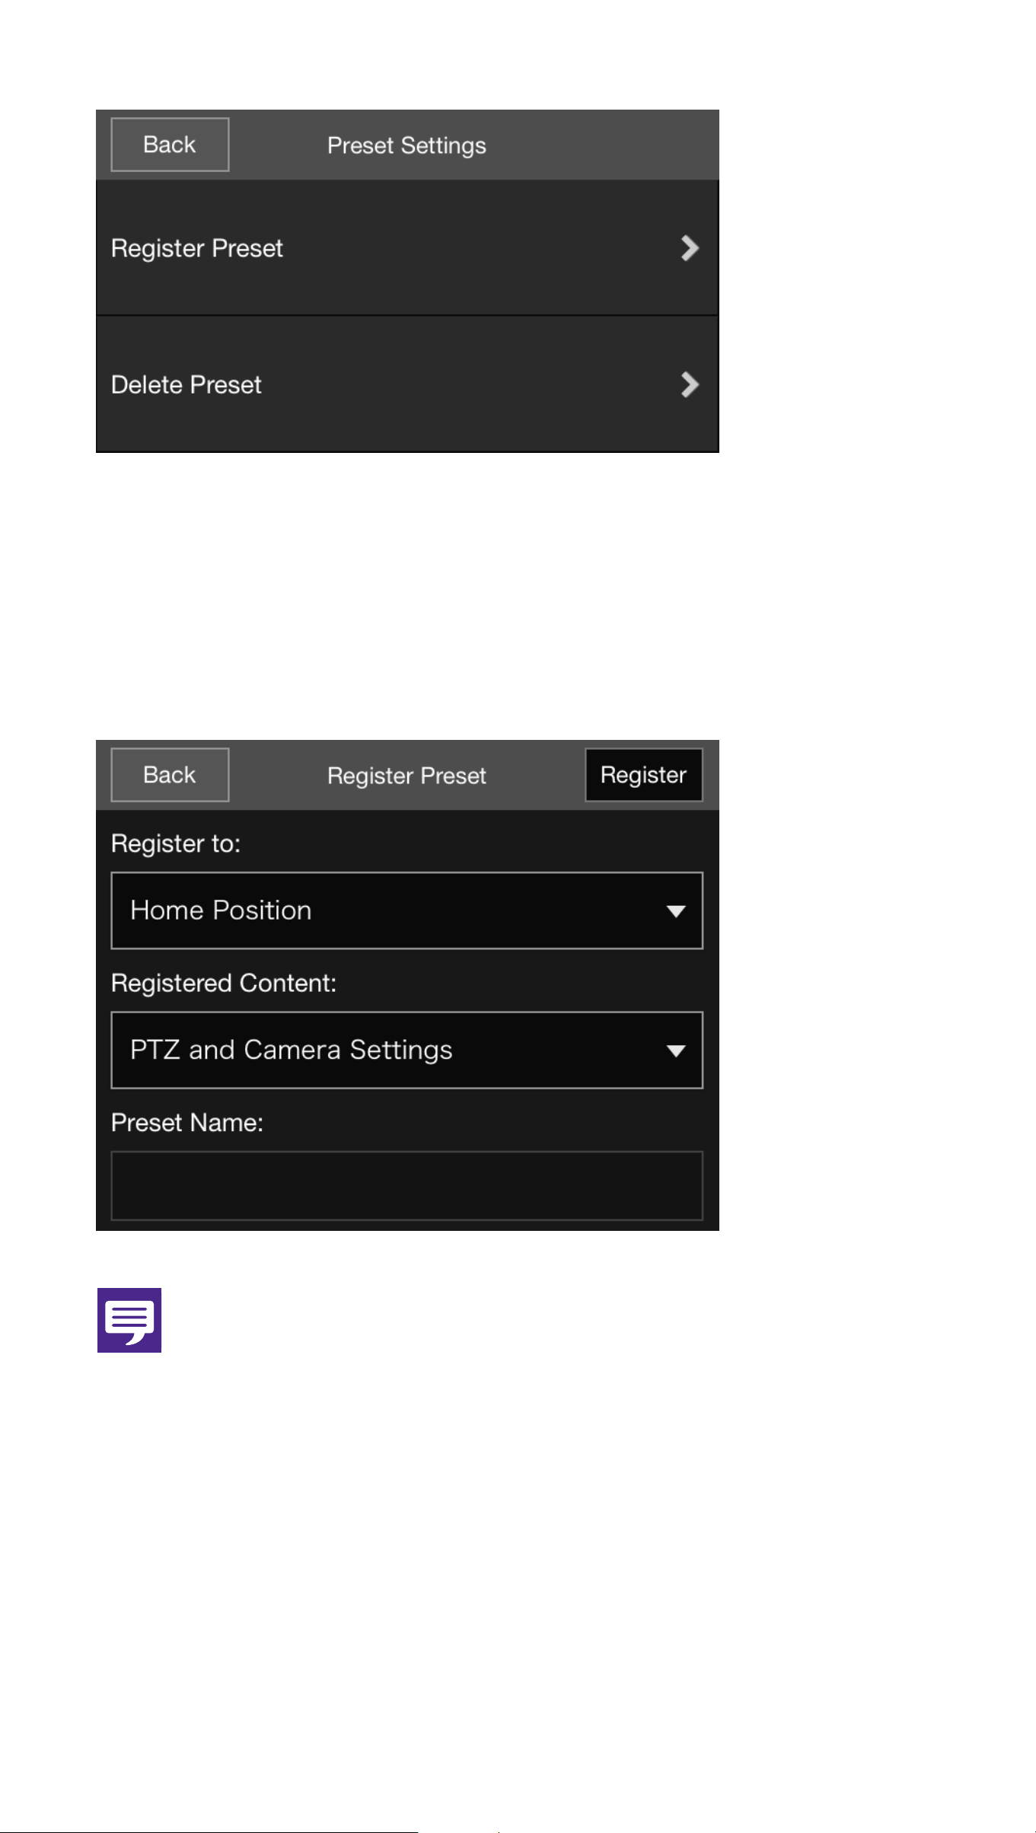Image resolution: width=1036 pixels, height=1833 pixels.
Task: Go Back from the Preset Settings screen
Action: pyautogui.click(x=170, y=145)
